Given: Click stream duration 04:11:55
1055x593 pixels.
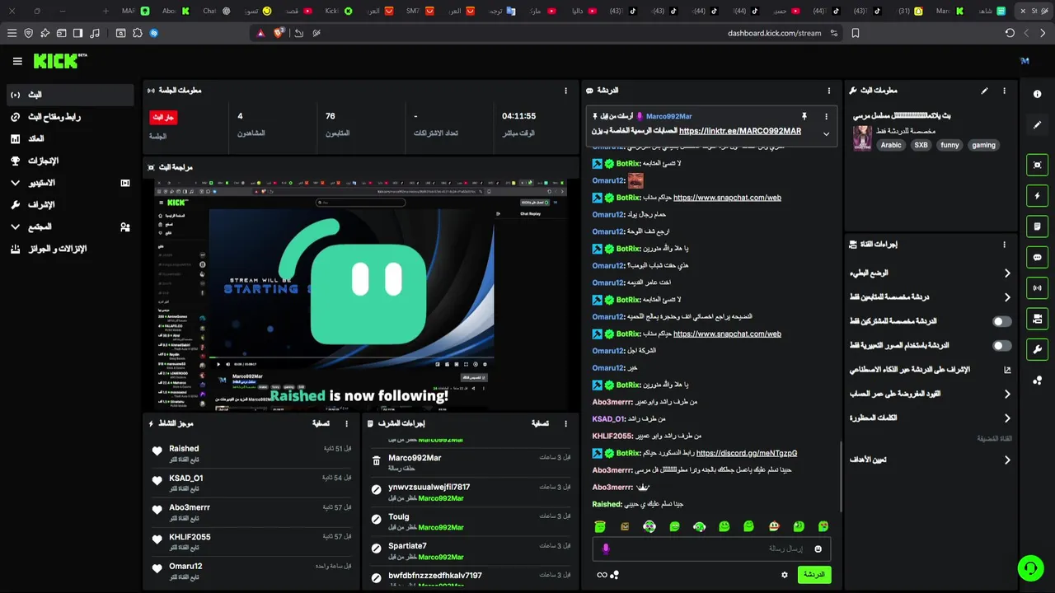Looking at the screenshot, I should tap(518, 116).
